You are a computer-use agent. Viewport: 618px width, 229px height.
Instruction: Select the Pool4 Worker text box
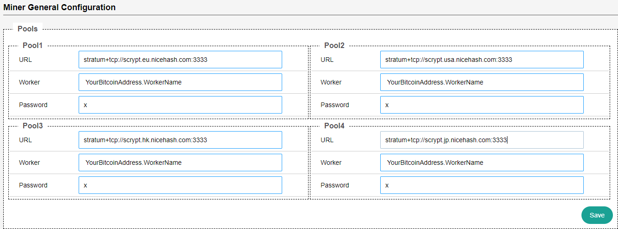coord(482,163)
